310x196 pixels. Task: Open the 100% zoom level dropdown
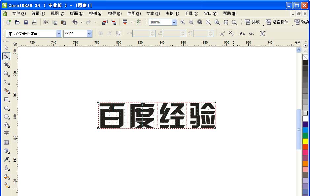(x=174, y=22)
